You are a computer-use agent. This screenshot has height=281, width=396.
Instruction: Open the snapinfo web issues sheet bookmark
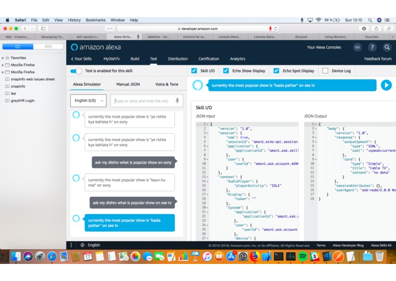pos(32,79)
